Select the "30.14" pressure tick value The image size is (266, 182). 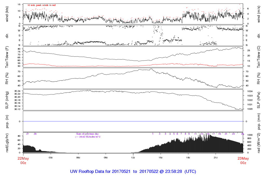point(17,106)
